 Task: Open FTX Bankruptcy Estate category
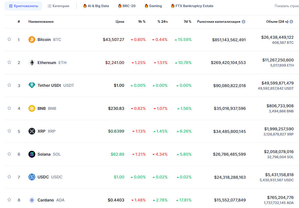pyautogui.click(x=192, y=6)
